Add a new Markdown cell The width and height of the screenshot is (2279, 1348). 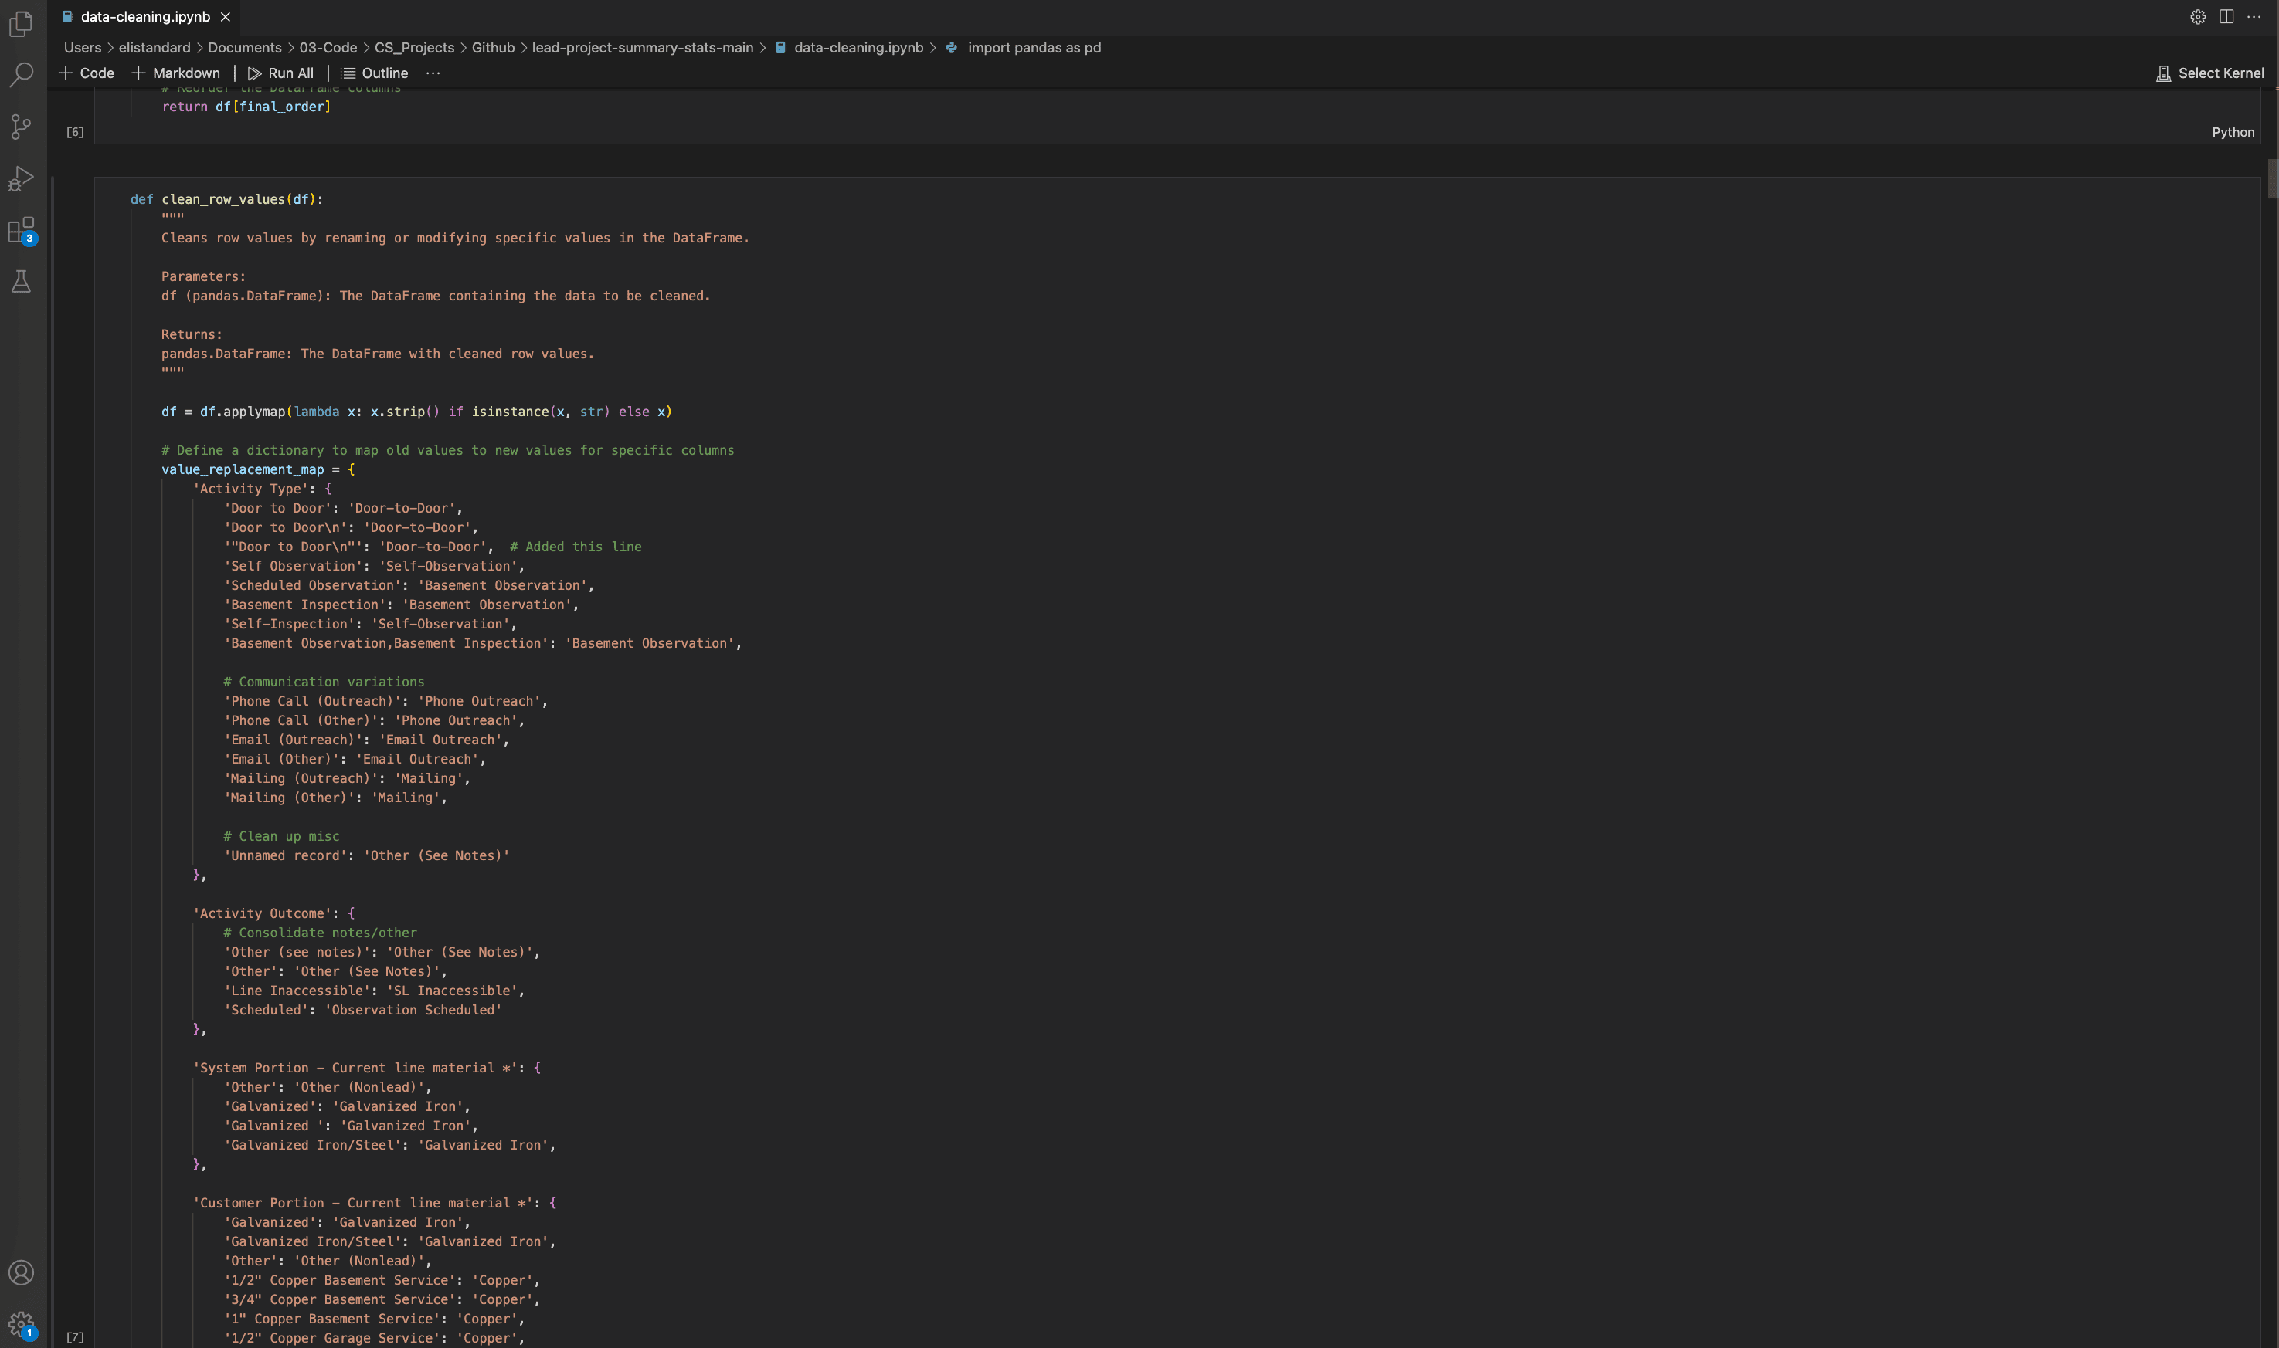(175, 73)
